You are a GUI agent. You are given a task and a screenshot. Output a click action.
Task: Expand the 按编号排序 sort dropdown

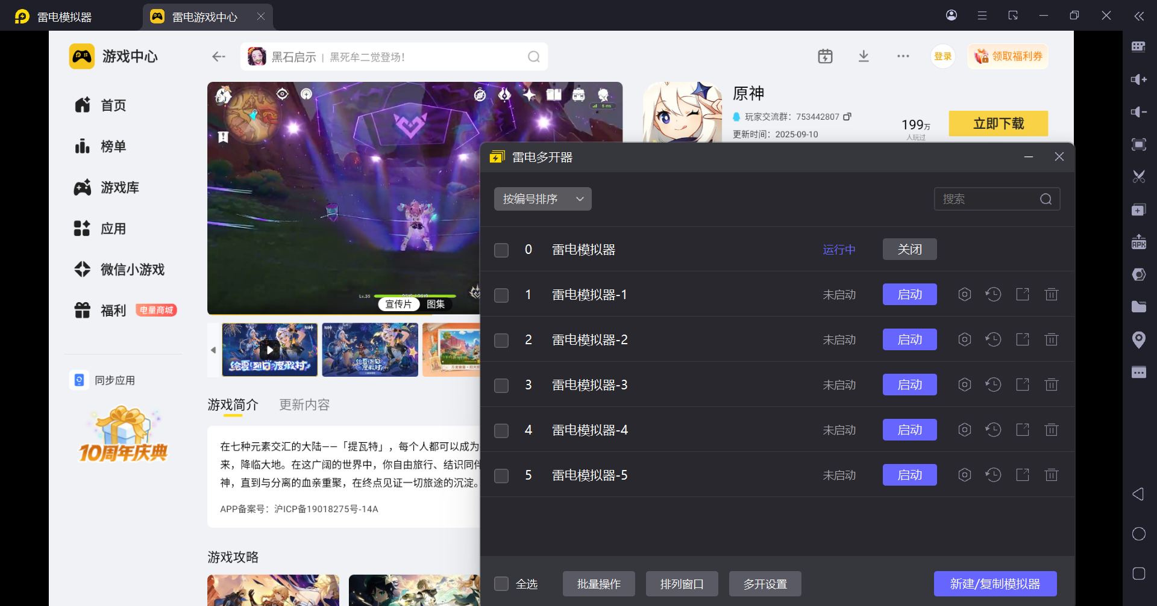point(543,199)
